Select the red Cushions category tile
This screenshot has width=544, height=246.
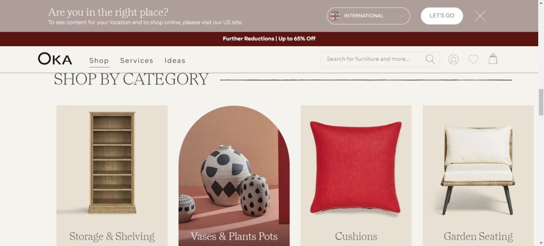pyautogui.click(x=356, y=175)
